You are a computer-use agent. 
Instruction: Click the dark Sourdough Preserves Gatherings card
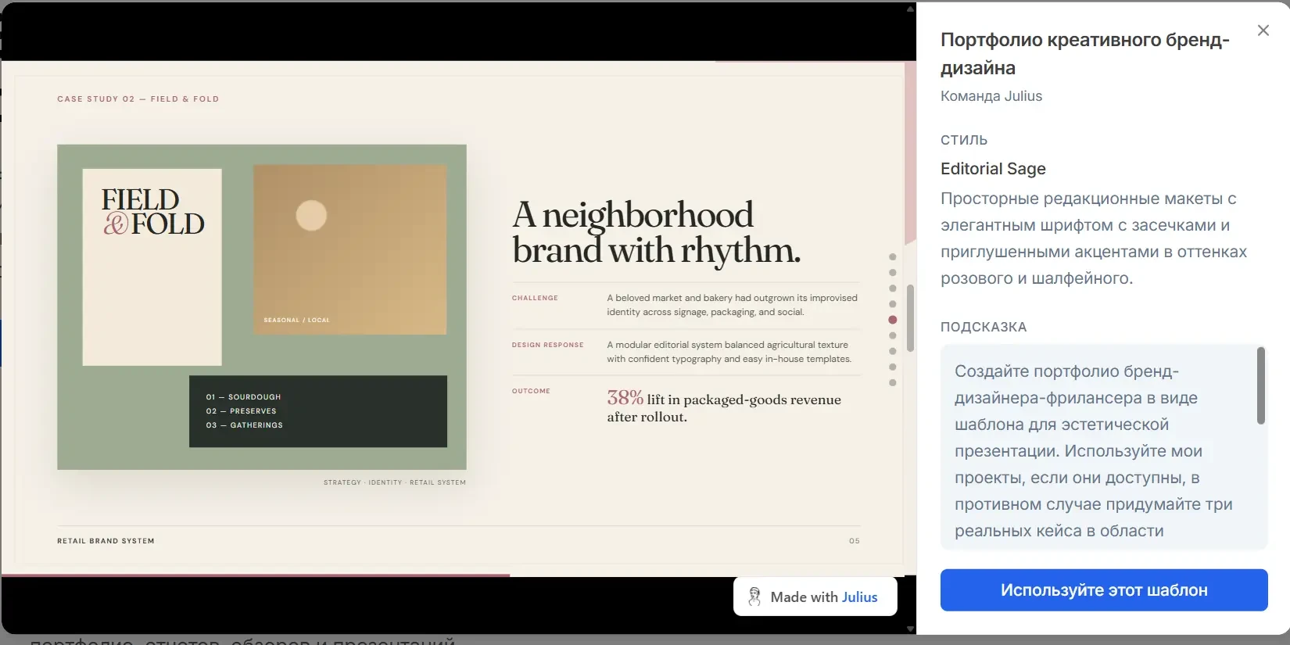318,411
